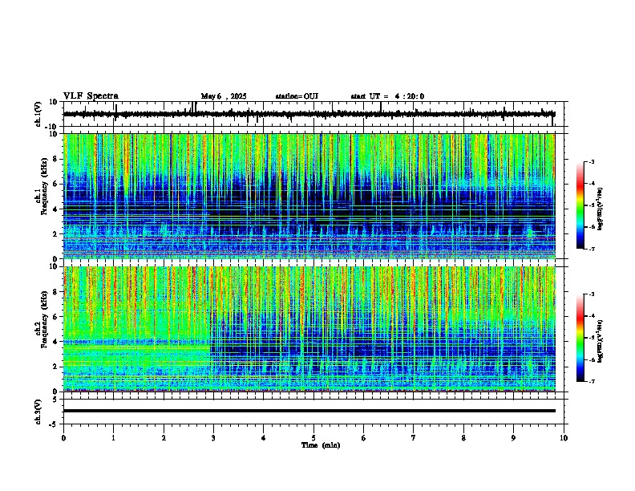This screenshot has height=491, width=635.
Task: Click the "-3" label on ch.1 colorbar
Action: click(x=592, y=161)
